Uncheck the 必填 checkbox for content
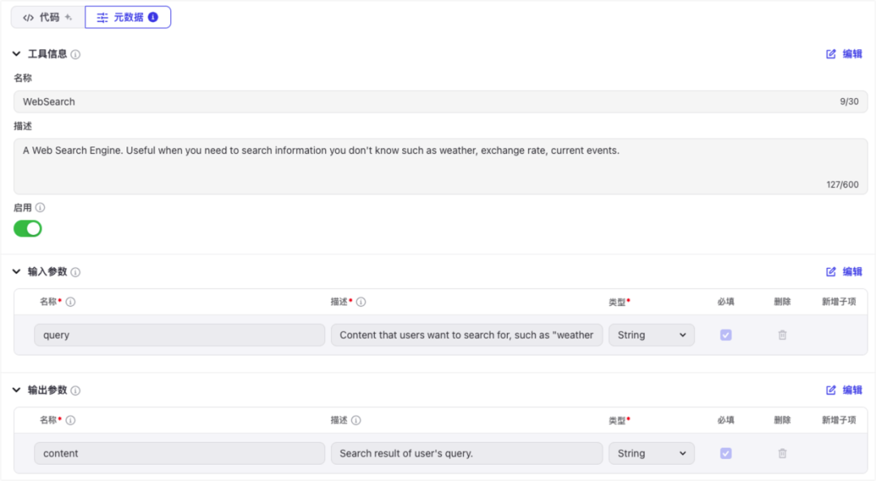Image resolution: width=876 pixels, height=481 pixels. [x=726, y=453]
